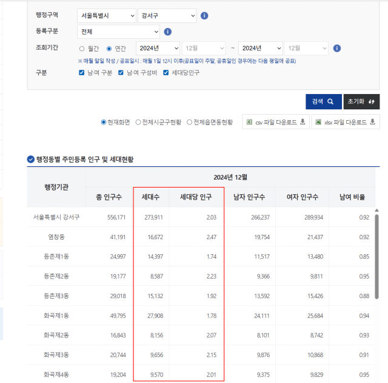Click xlsx 파일 다운로드 button
The width and height of the screenshot is (388, 383).
(346, 122)
